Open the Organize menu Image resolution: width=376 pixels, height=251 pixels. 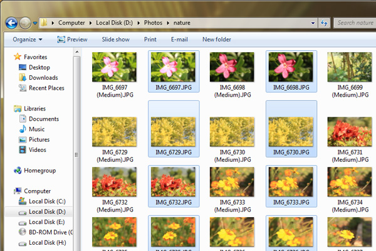click(x=28, y=40)
